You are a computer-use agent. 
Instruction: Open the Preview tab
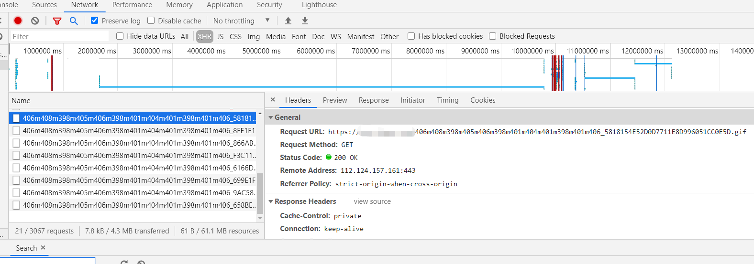pos(335,100)
